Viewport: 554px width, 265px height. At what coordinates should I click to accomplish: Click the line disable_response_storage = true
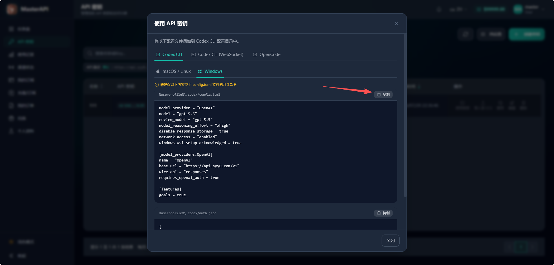[194, 131]
